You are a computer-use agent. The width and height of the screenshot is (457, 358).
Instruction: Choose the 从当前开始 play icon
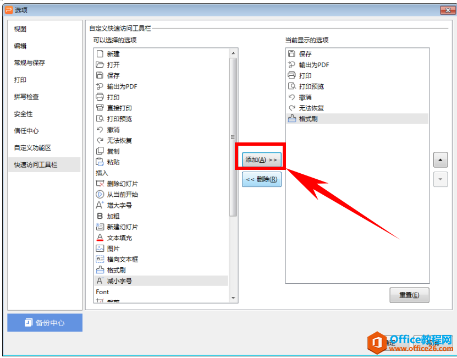[x=100, y=194]
